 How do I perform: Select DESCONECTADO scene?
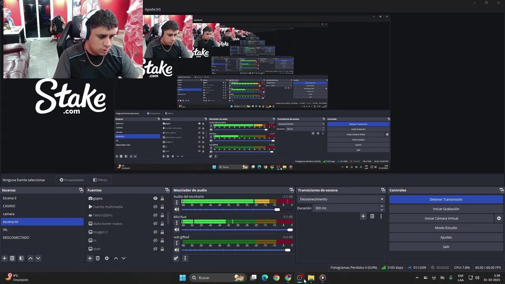click(x=42, y=237)
